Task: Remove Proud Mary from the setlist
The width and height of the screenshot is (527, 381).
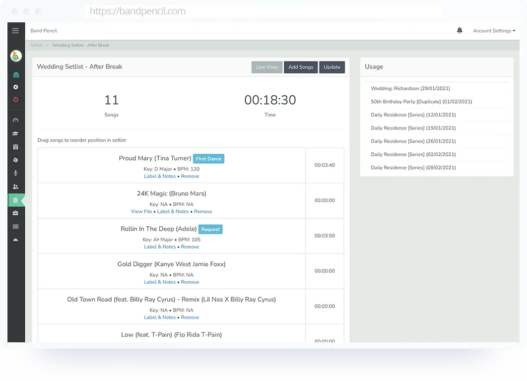Action: [190, 176]
